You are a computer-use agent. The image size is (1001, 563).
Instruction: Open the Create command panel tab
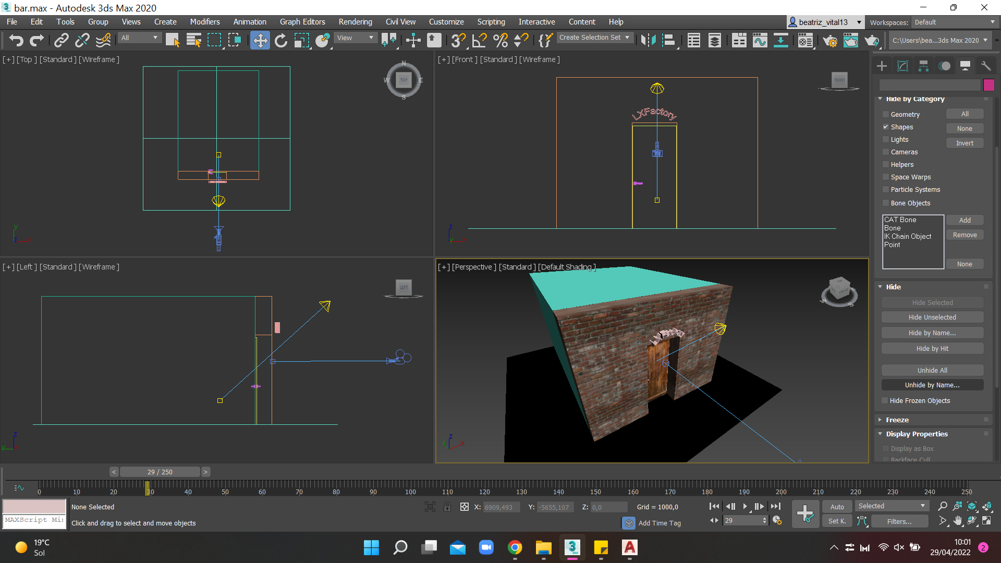pos(882,66)
